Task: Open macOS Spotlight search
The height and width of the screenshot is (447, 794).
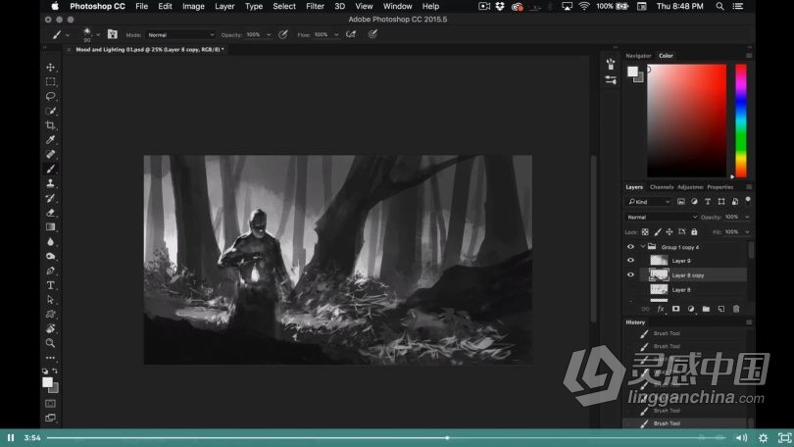Action: pos(720,6)
